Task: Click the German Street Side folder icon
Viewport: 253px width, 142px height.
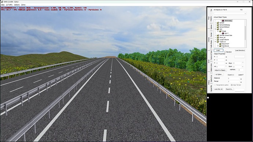Action: tap(218, 35)
